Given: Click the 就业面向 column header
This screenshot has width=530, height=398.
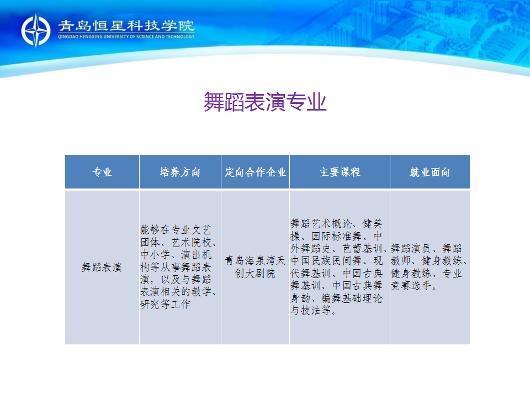Looking at the screenshot, I should (430, 172).
